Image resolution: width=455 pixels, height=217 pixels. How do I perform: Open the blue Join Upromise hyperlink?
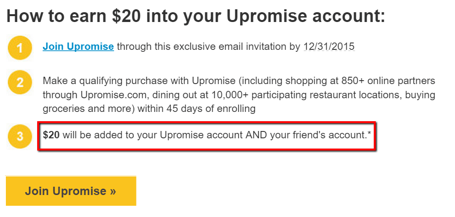pos(78,46)
